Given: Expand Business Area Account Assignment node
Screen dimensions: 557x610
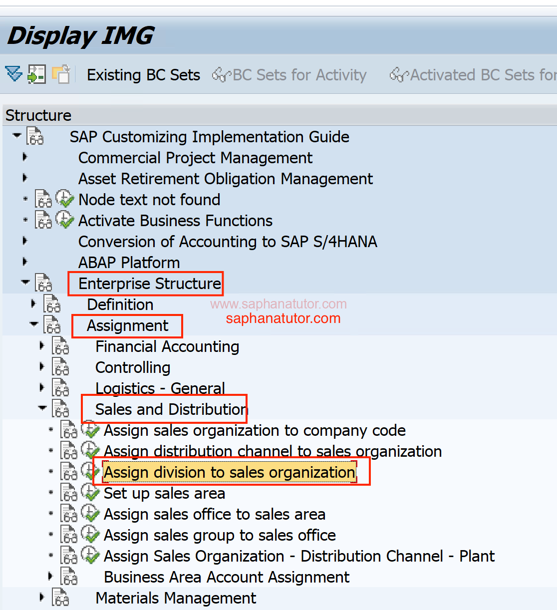Looking at the screenshot, I should [50, 576].
